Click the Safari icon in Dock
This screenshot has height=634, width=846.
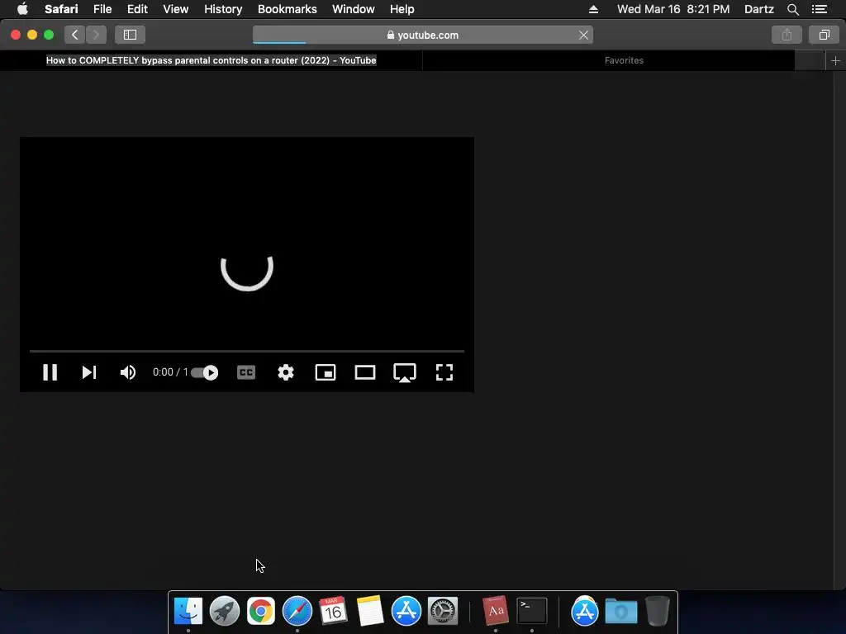pyautogui.click(x=297, y=612)
